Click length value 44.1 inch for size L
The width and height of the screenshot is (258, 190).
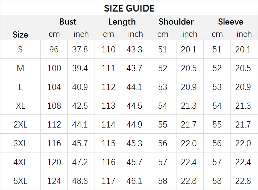click(x=134, y=87)
